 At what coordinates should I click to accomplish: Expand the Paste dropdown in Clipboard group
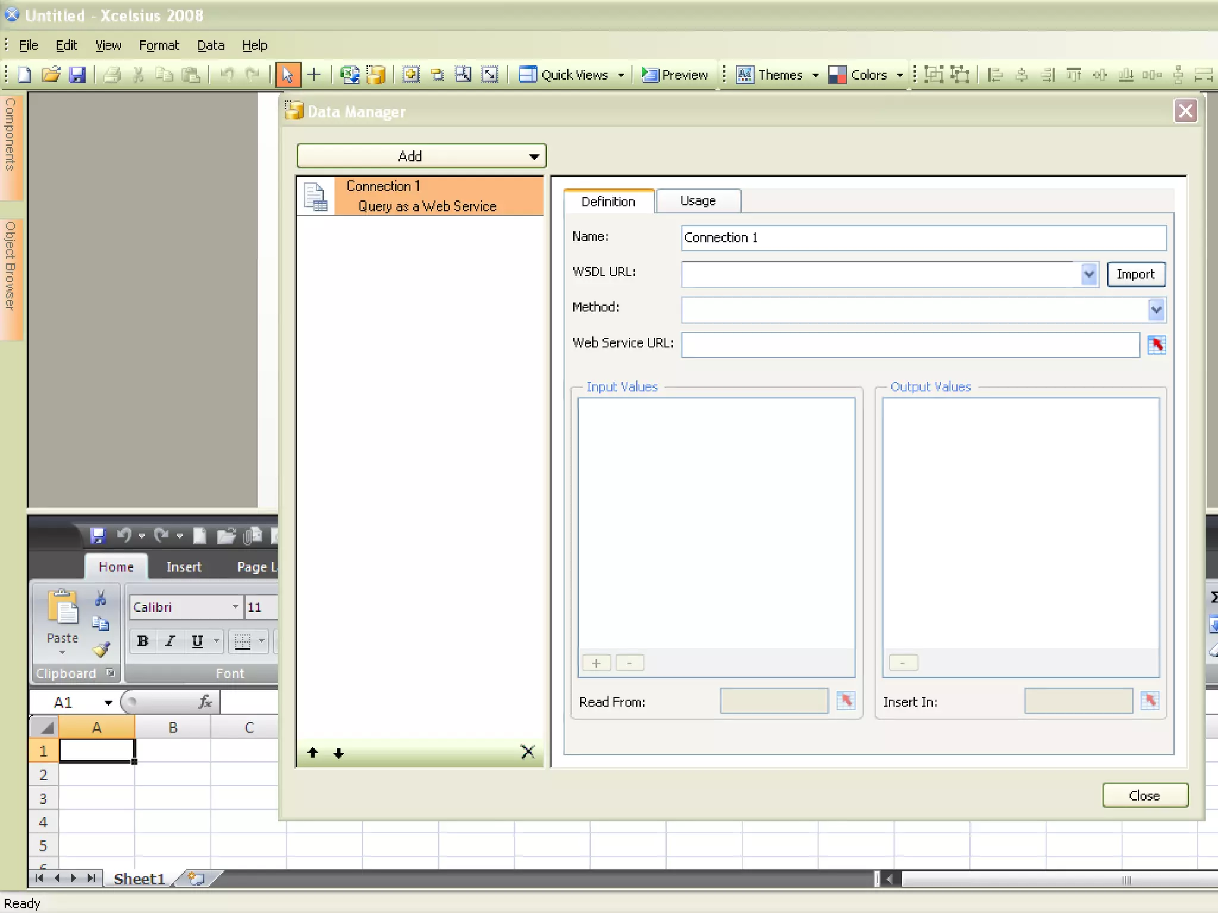62,653
